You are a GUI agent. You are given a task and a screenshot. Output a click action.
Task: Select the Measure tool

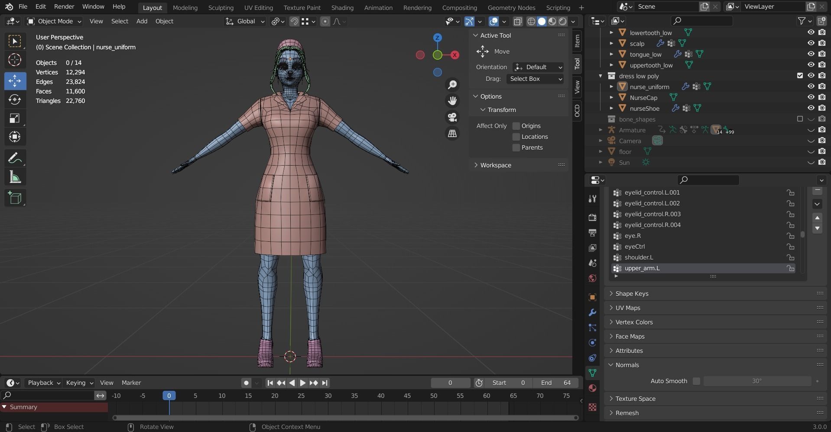point(15,177)
